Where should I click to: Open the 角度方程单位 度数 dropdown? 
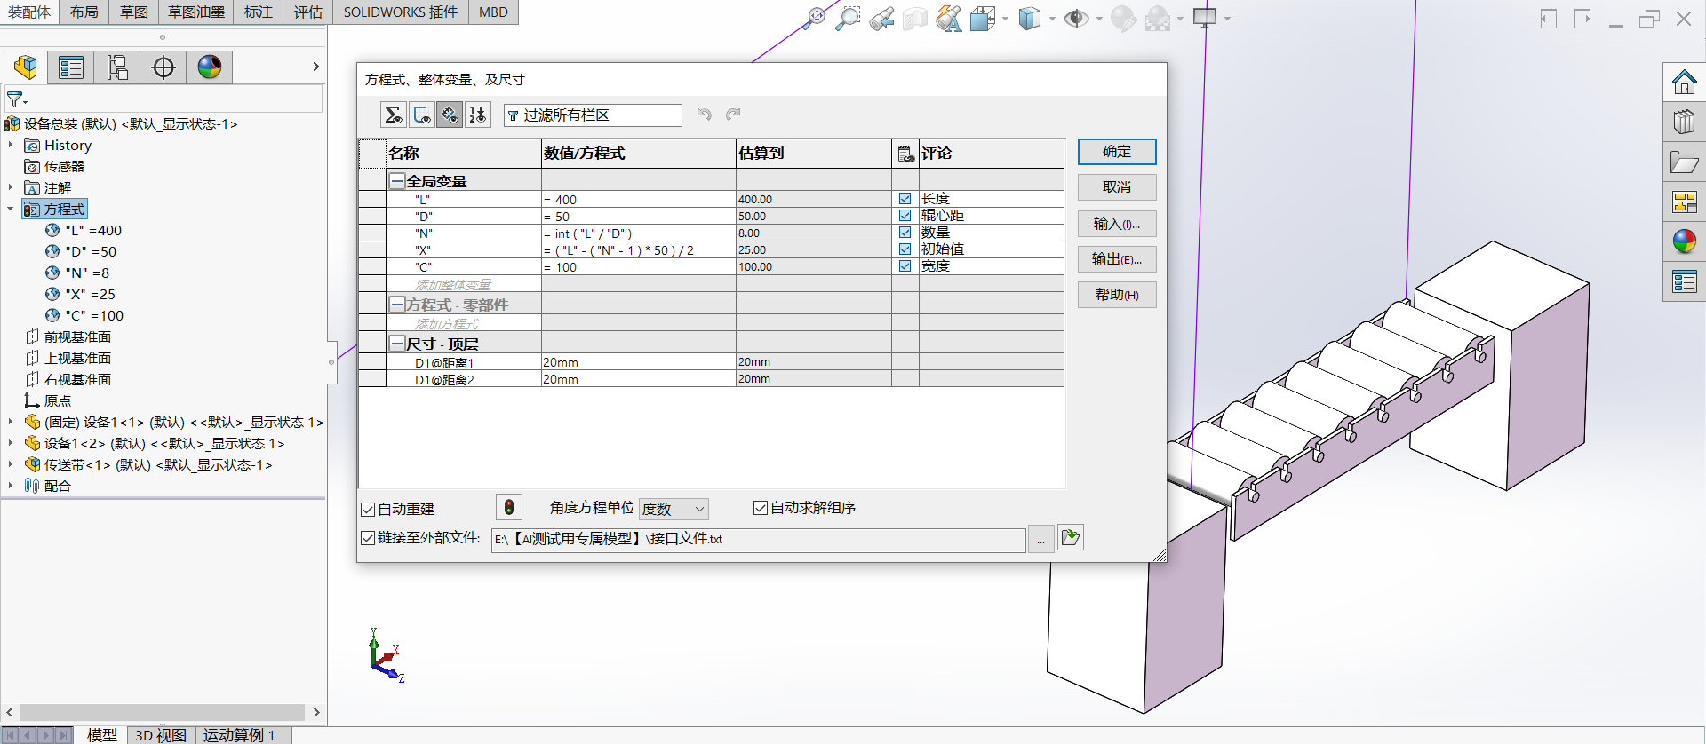coord(674,509)
